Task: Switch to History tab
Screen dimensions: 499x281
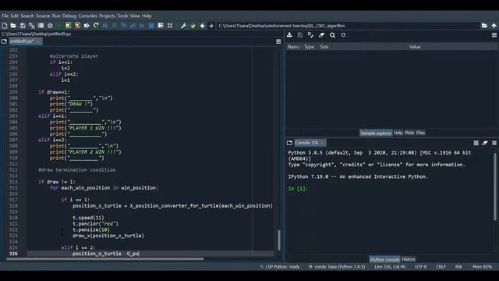Action: 409,259
